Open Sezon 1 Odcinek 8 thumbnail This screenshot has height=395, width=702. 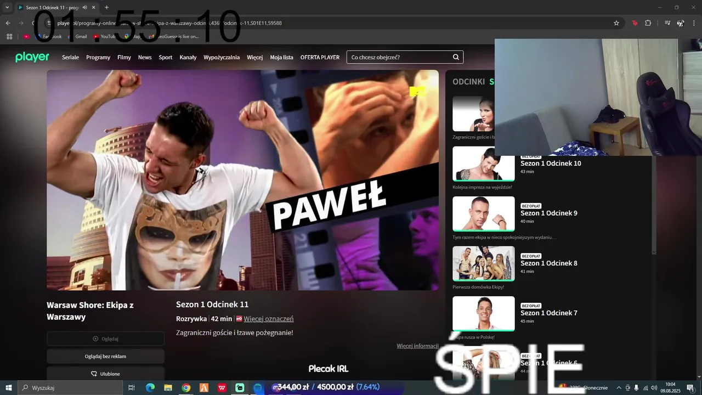click(483, 264)
